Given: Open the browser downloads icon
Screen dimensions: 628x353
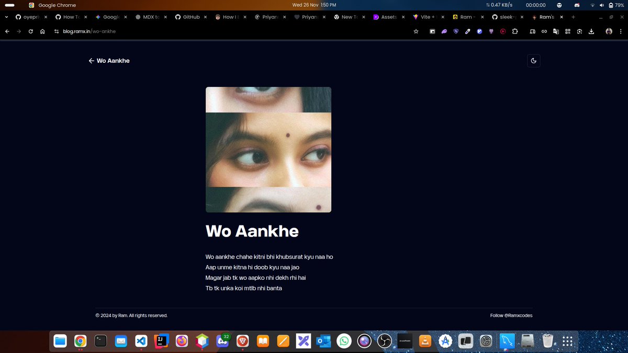Looking at the screenshot, I should coord(591,31).
